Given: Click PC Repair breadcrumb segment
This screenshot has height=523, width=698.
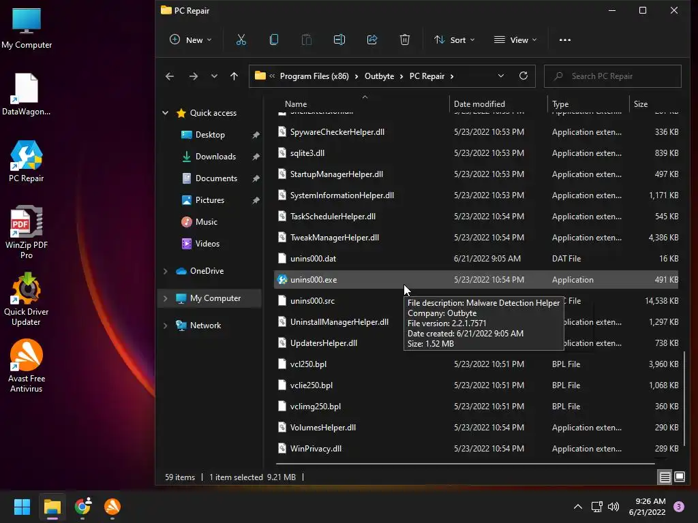Looking at the screenshot, I should (x=427, y=76).
